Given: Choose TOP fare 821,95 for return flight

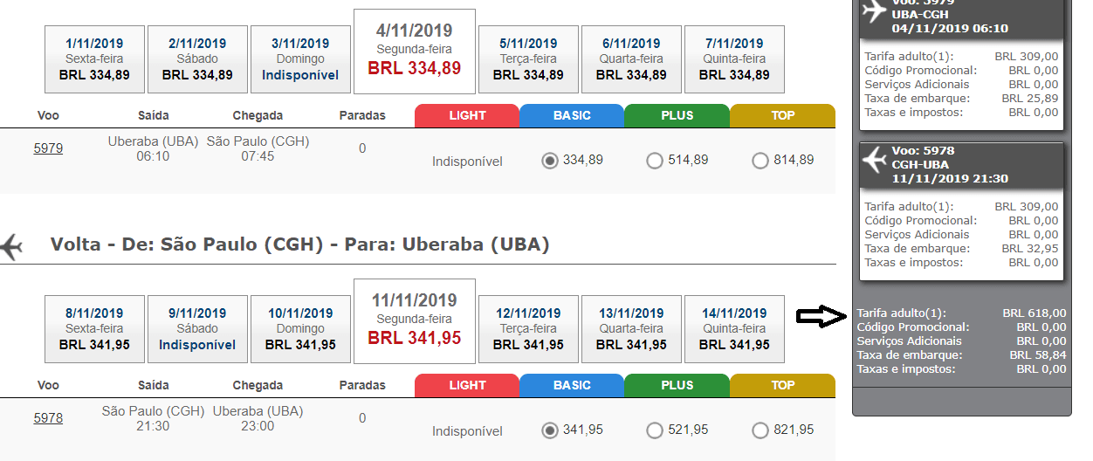Looking at the screenshot, I should coord(759,430).
